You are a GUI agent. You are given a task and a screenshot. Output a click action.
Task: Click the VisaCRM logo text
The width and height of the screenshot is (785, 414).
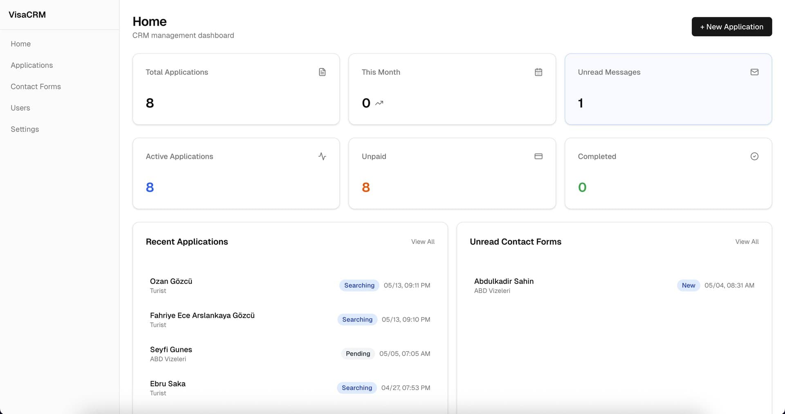click(27, 15)
